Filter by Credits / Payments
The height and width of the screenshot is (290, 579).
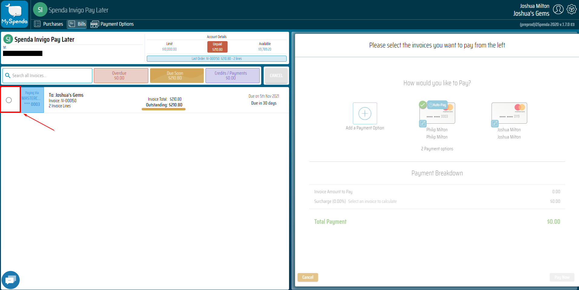click(232, 76)
